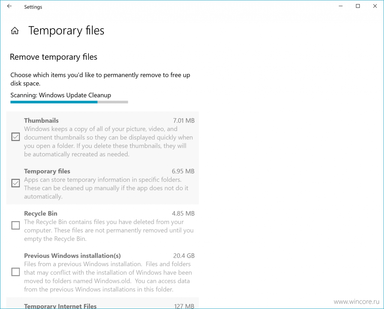Uncheck the Thumbnails checkbox
Viewport: 384px width, 309px height.
click(16, 137)
